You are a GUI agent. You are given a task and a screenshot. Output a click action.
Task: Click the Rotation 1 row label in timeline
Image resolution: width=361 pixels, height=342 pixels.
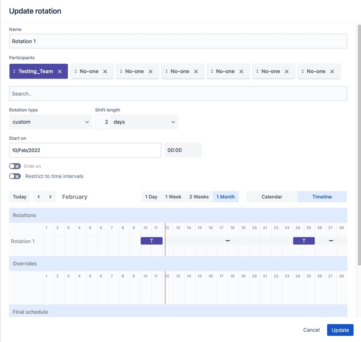tap(23, 241)
